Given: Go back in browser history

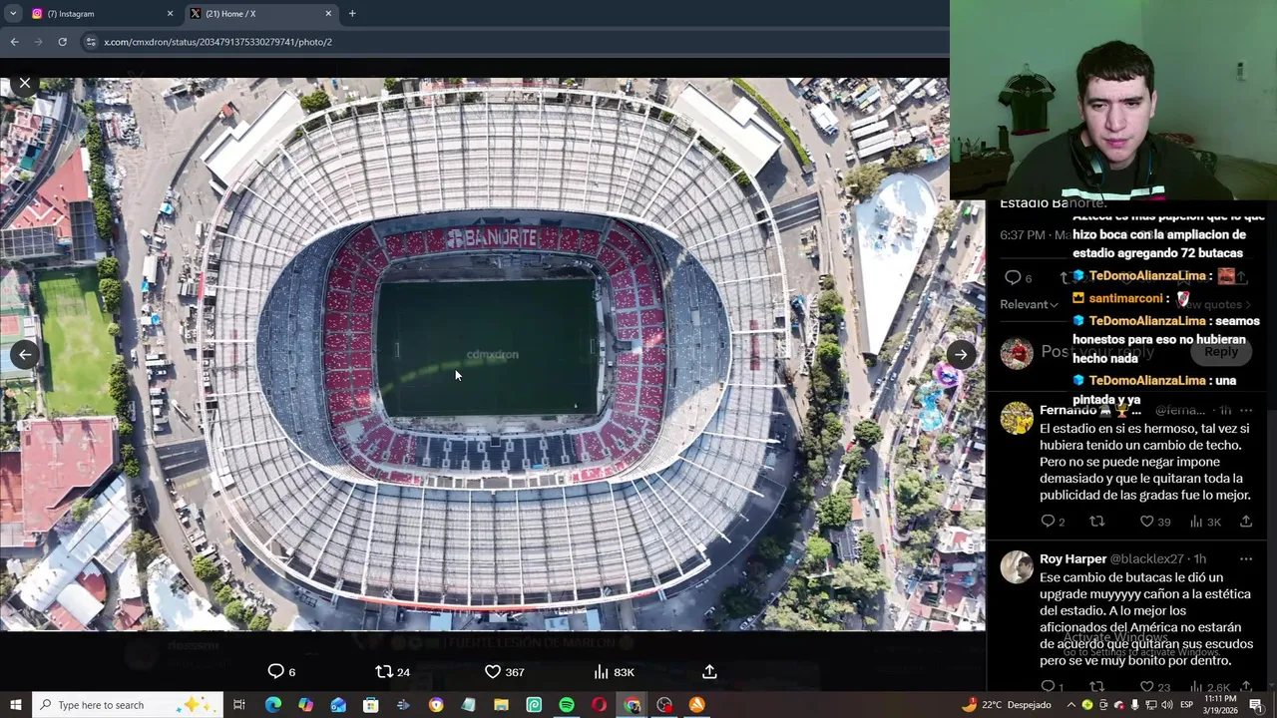Looking at the screenshot, I should (14, 42).
